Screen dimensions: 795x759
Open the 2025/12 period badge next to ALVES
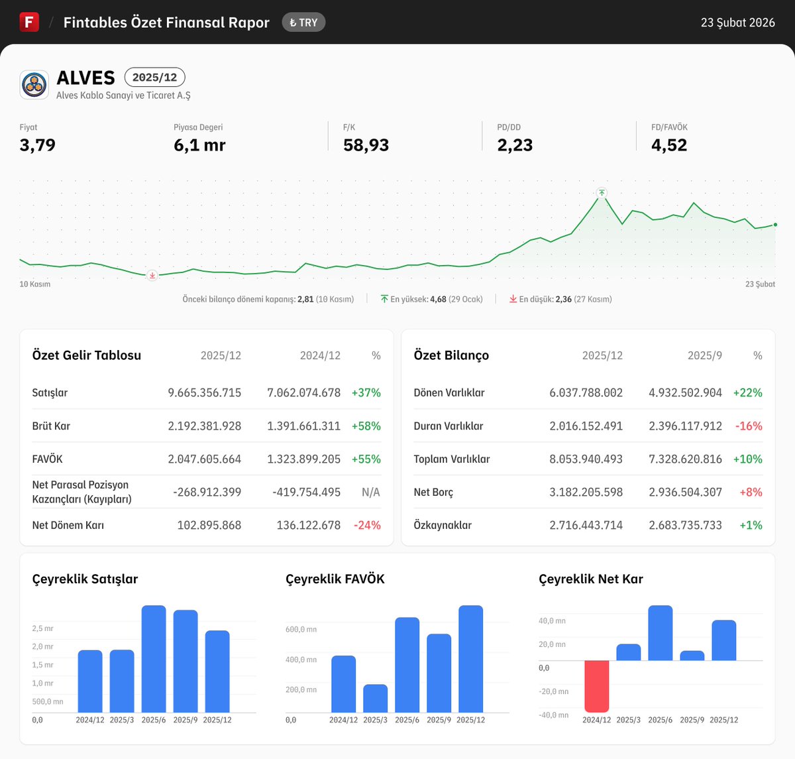pos(154,77)
